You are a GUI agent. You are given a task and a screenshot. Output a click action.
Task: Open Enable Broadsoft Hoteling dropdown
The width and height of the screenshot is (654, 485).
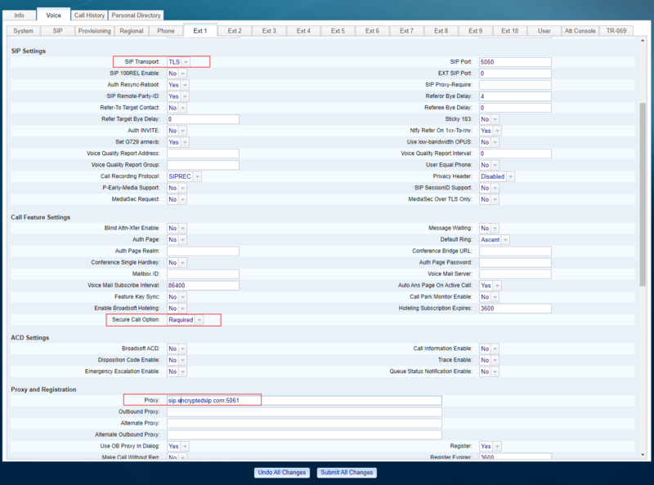click(177, 309)
